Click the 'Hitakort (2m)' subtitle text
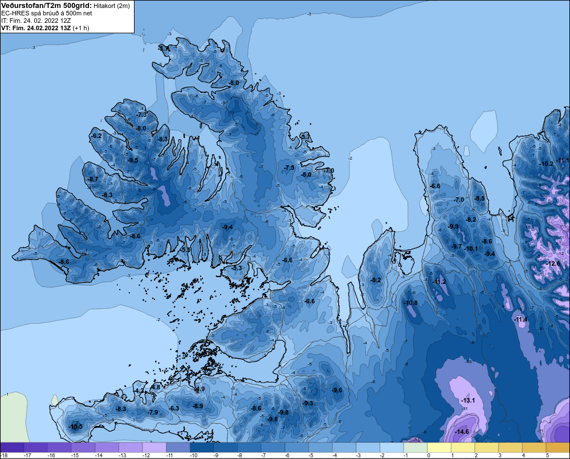Image resolution: width=570 pixels, height=459 pixels. pyautogui.click(x=112, y=6)
